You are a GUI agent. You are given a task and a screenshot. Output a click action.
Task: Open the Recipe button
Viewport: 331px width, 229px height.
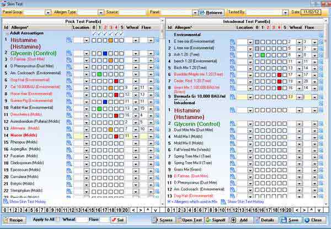click(x=14, y=220)
